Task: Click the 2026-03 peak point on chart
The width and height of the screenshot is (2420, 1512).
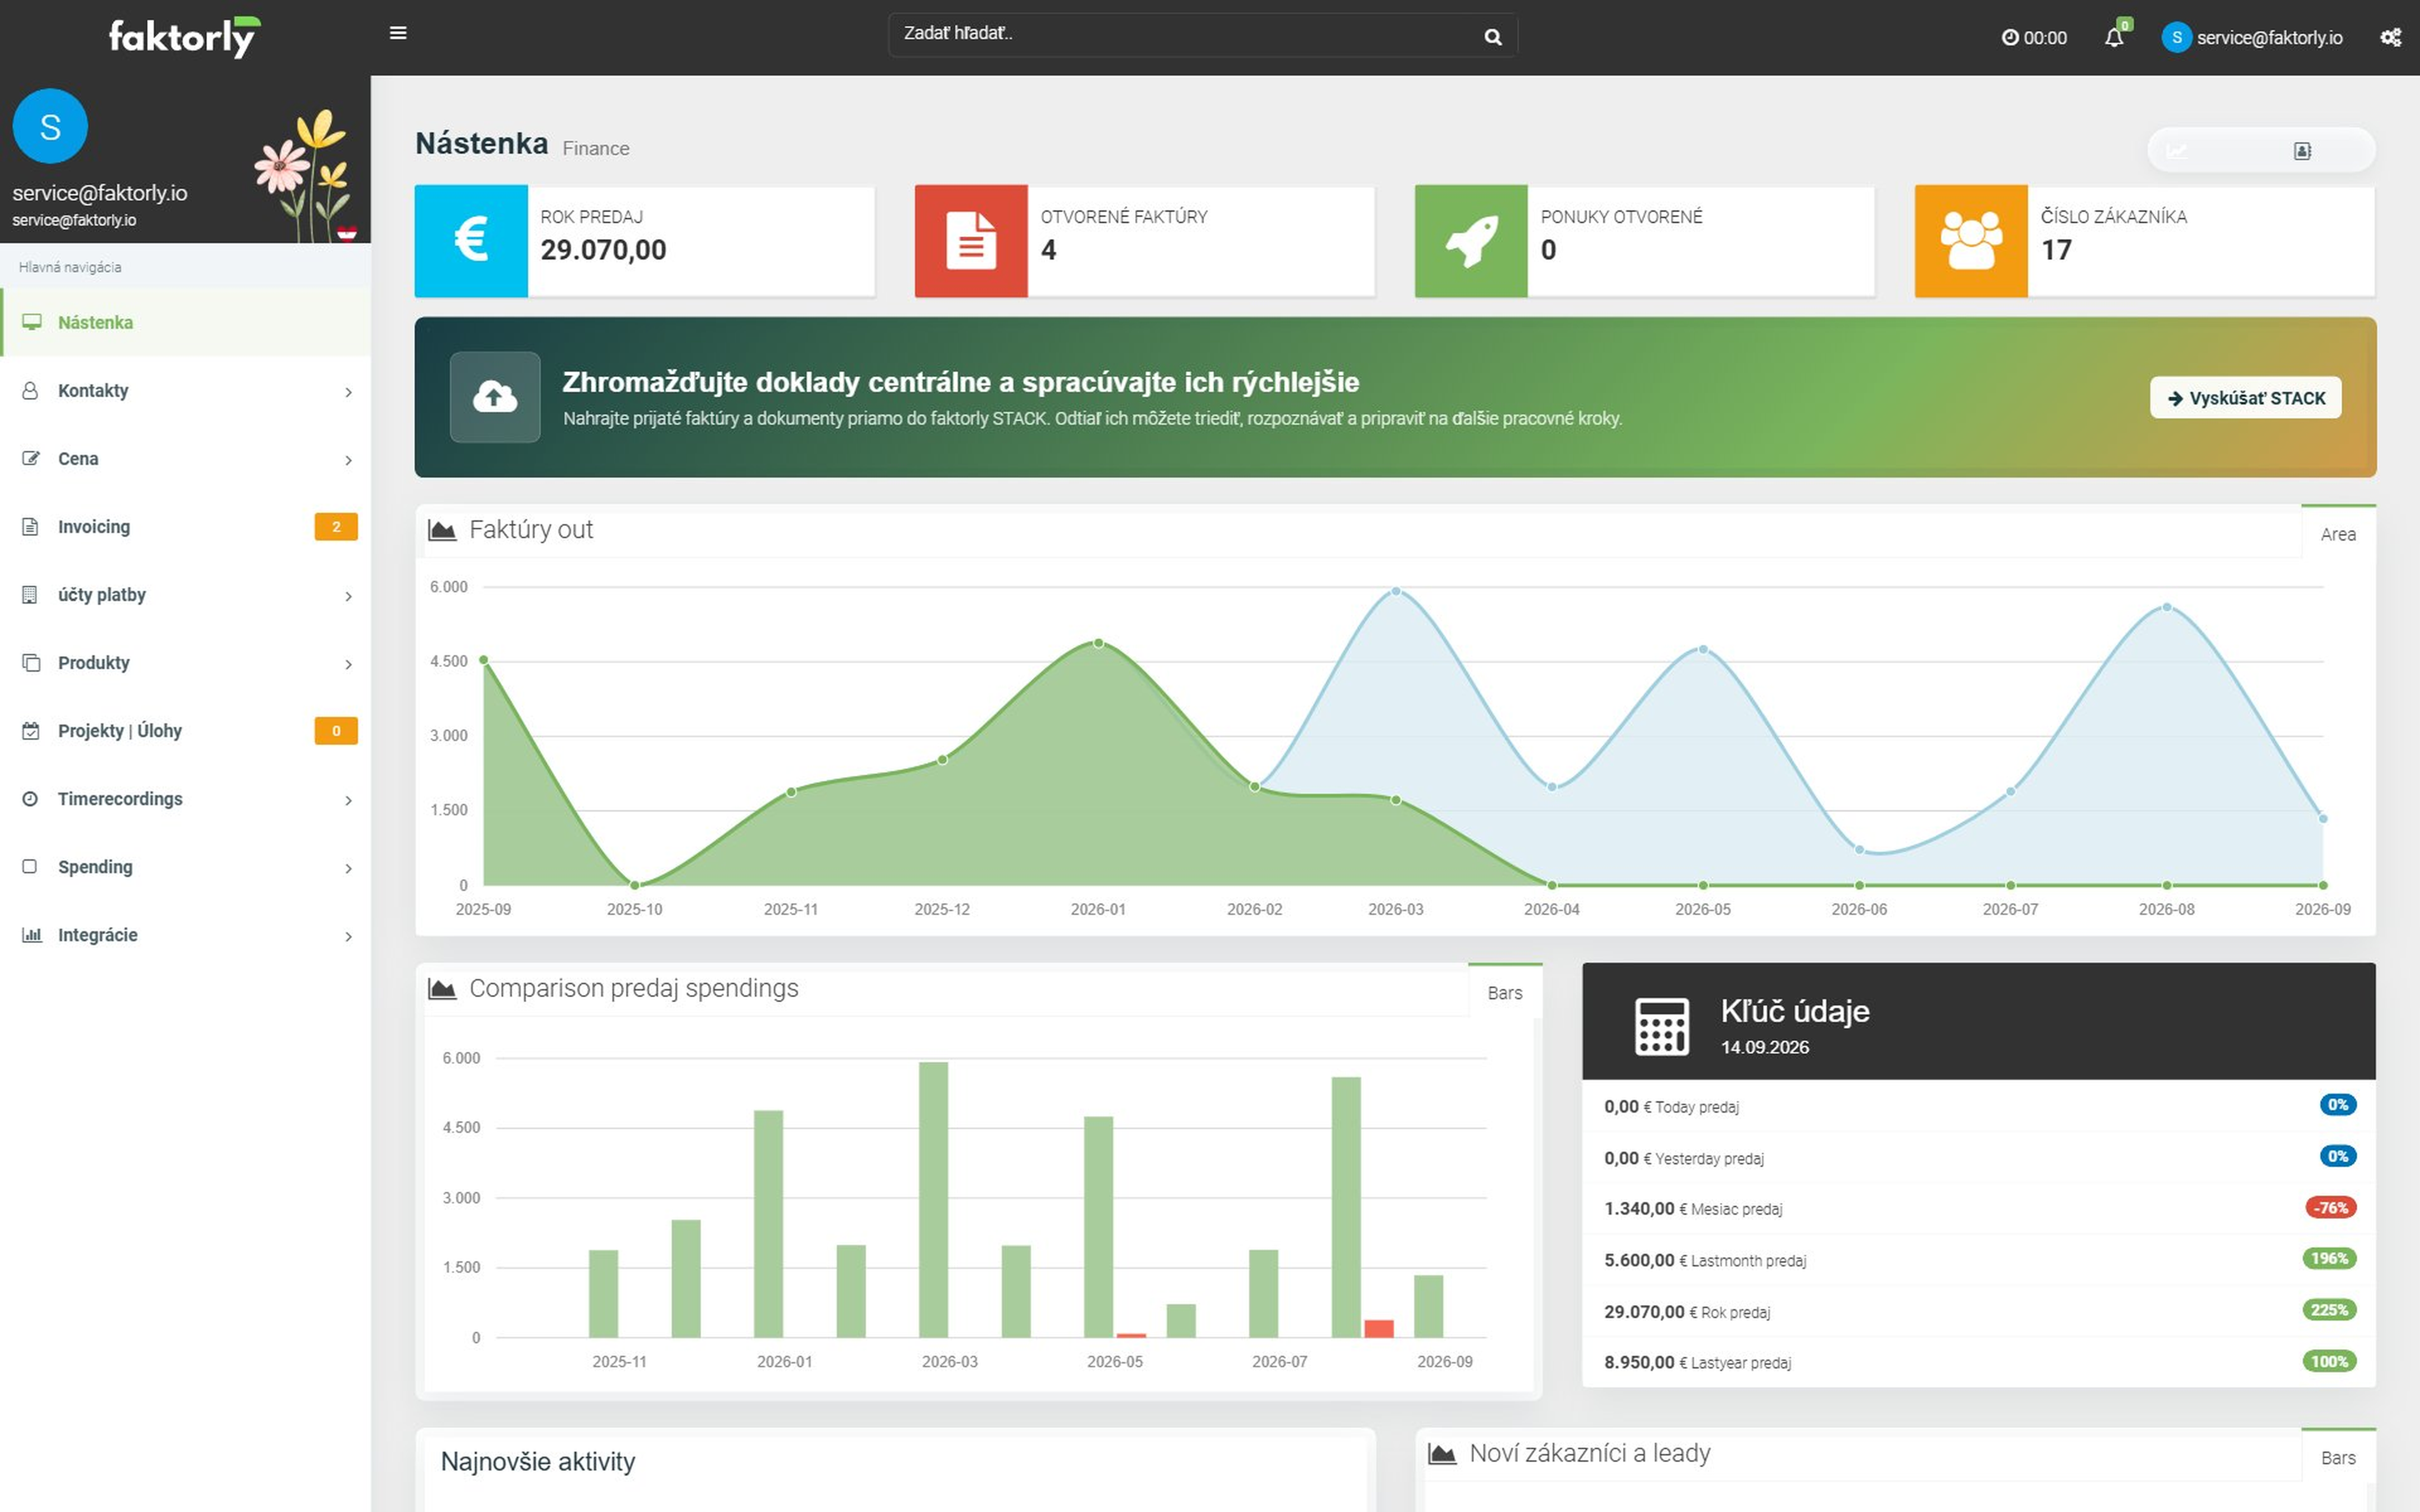Action: point(1396,591)
